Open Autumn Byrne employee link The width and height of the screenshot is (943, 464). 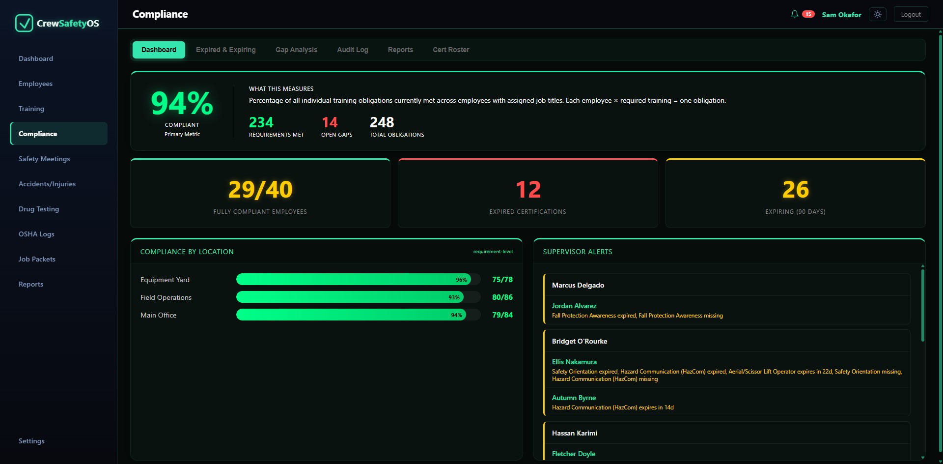(x=574, y=398)
